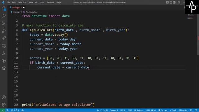The width and height of the screenshot is (199, 112).
Task: Open the Customize Layout button
Action: (179, 2)
